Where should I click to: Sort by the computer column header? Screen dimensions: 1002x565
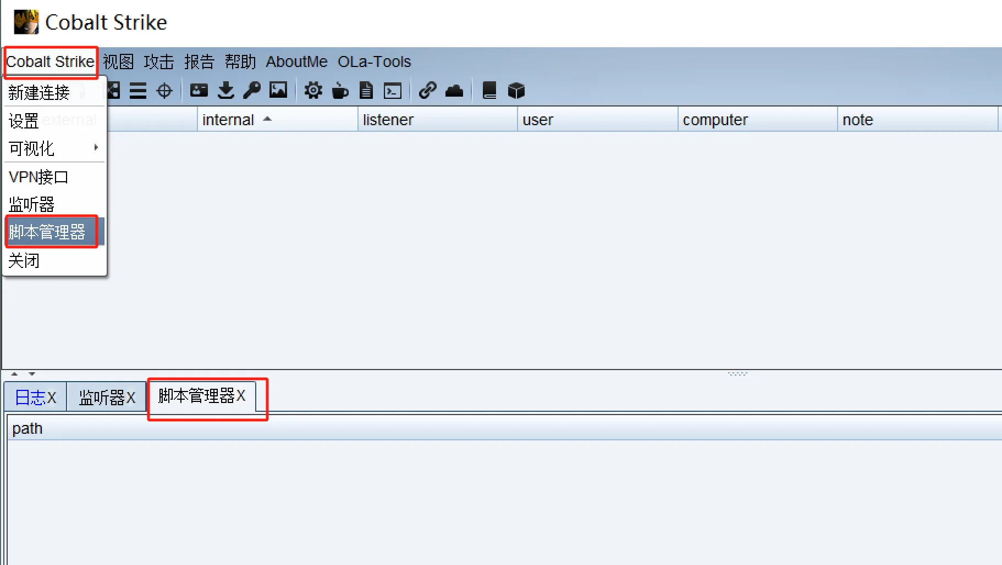758,119
